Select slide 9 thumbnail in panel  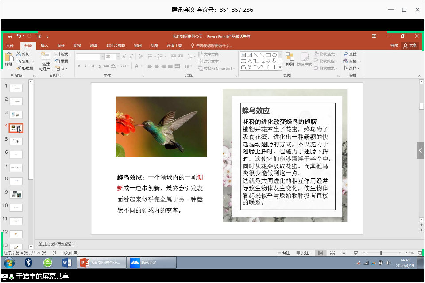point(16,195)
